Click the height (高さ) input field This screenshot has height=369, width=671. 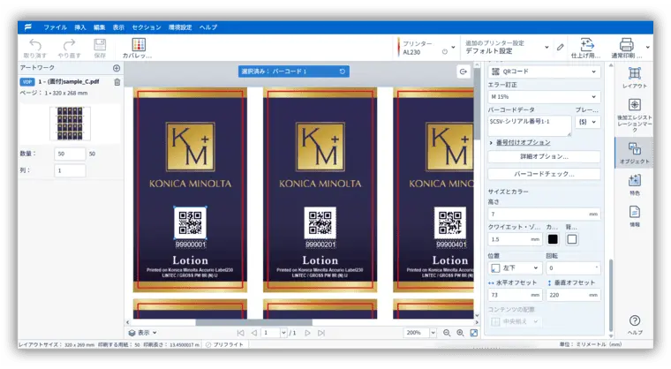[x=544, y=214]
